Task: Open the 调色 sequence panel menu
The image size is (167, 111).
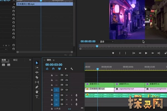Action: coord(54,60)
